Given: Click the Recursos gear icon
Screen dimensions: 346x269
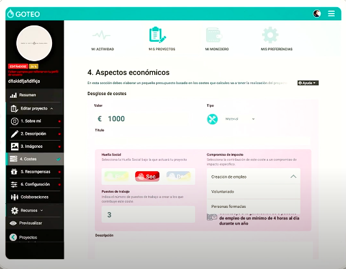Looking at the screenshot, I should [14, 210].
